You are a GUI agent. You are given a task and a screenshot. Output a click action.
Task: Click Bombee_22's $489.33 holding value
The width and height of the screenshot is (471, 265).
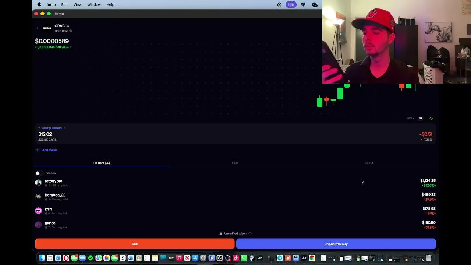(x=428, y=195)
